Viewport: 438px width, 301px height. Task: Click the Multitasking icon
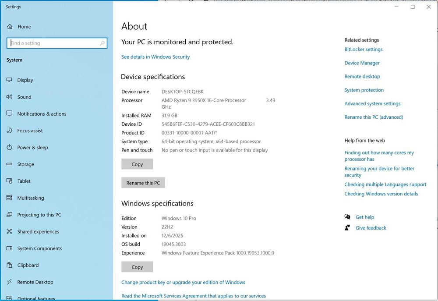pos(9,198)
